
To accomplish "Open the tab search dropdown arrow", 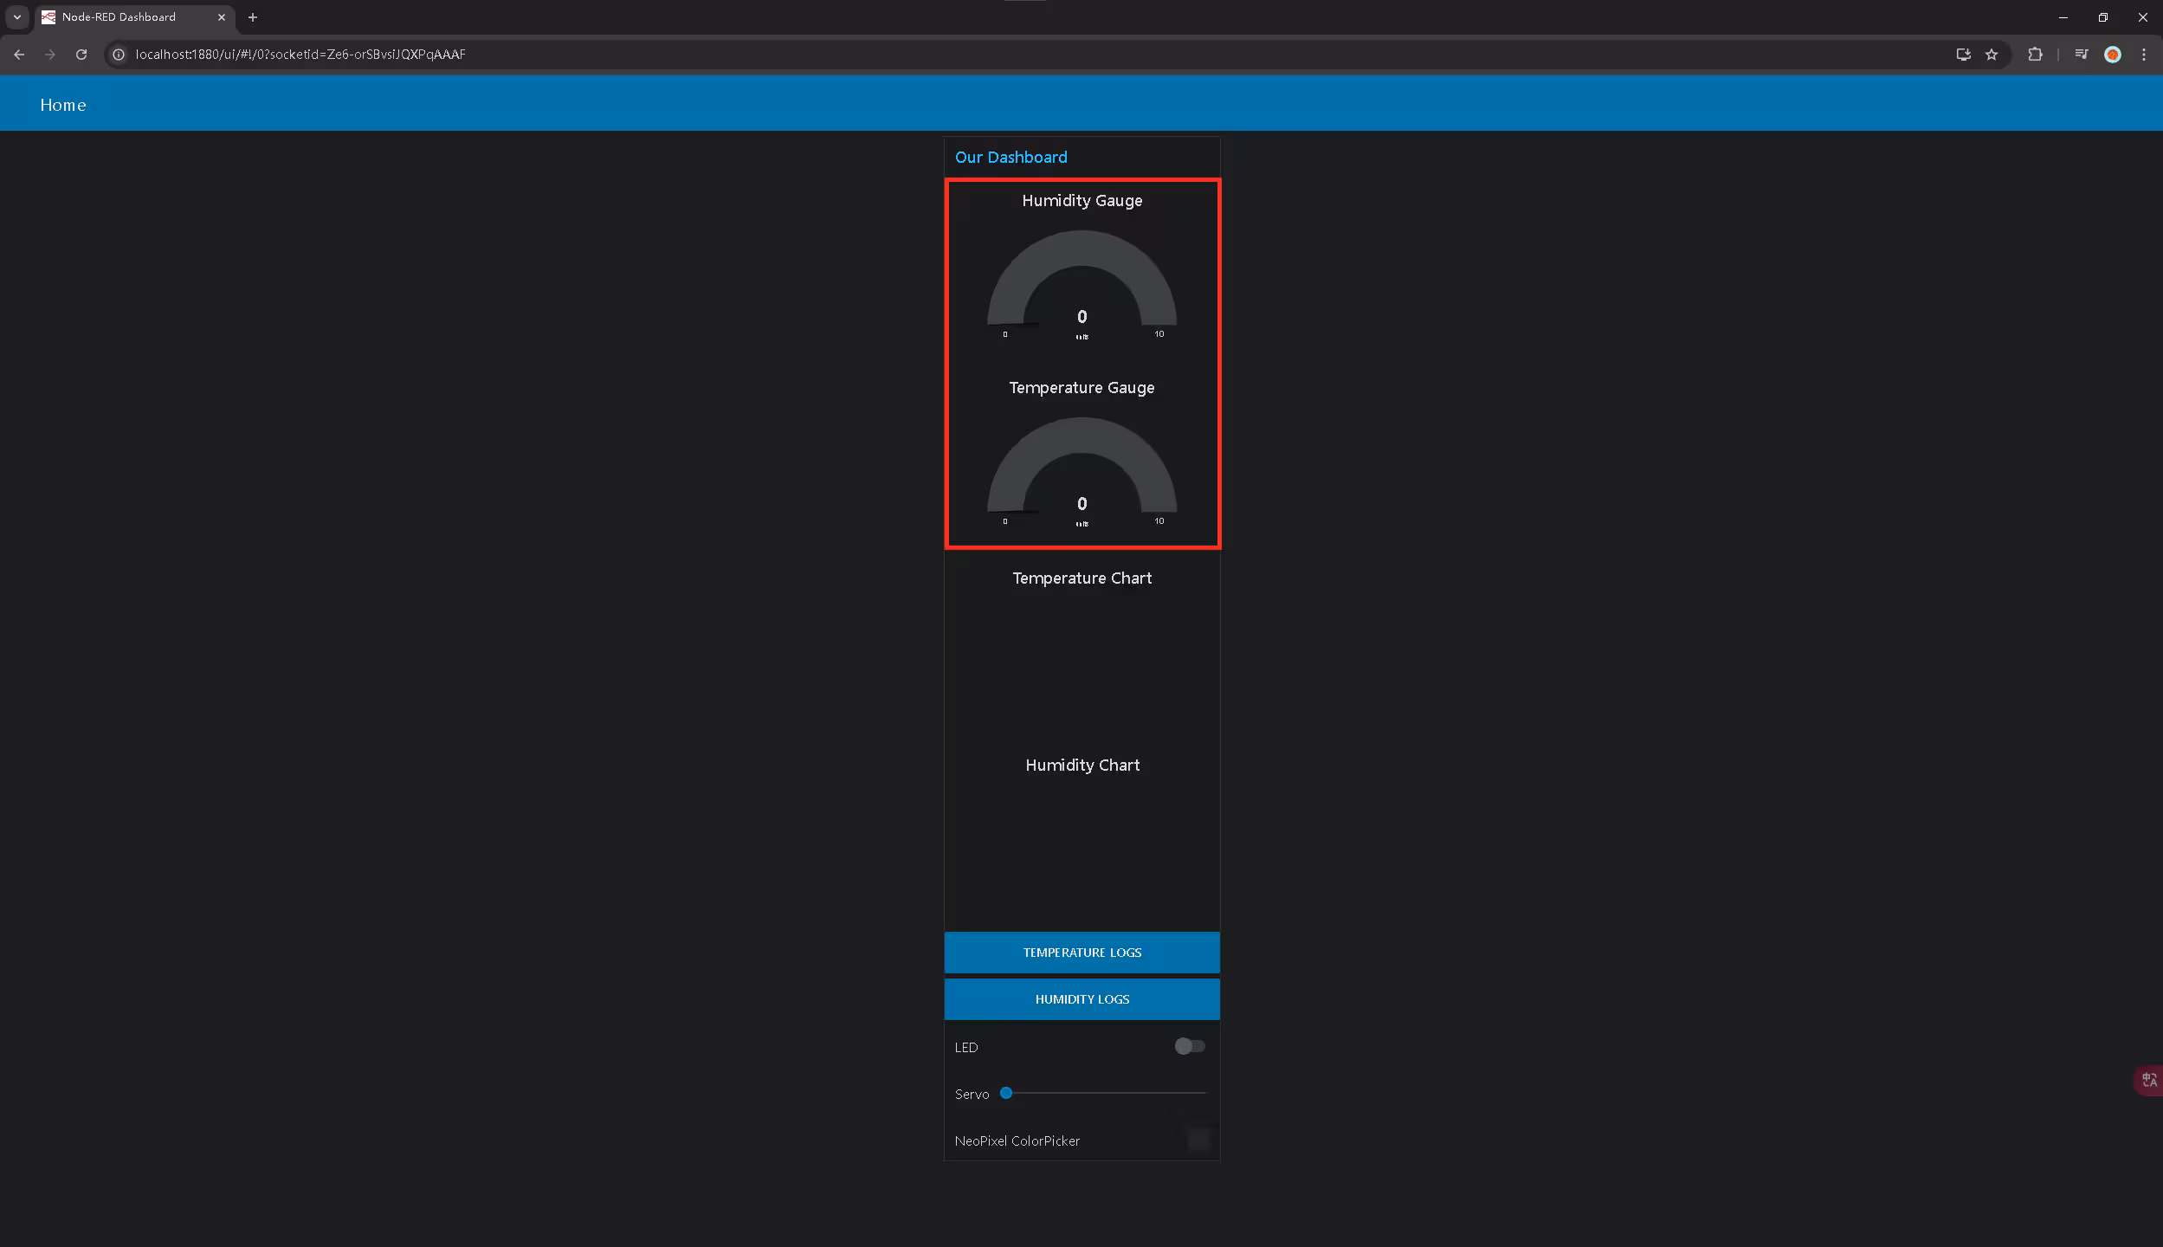I will click(16, 17).
